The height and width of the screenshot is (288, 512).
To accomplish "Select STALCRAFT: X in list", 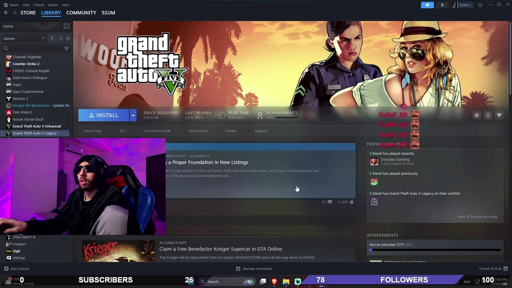I will (x=24, y=237).
